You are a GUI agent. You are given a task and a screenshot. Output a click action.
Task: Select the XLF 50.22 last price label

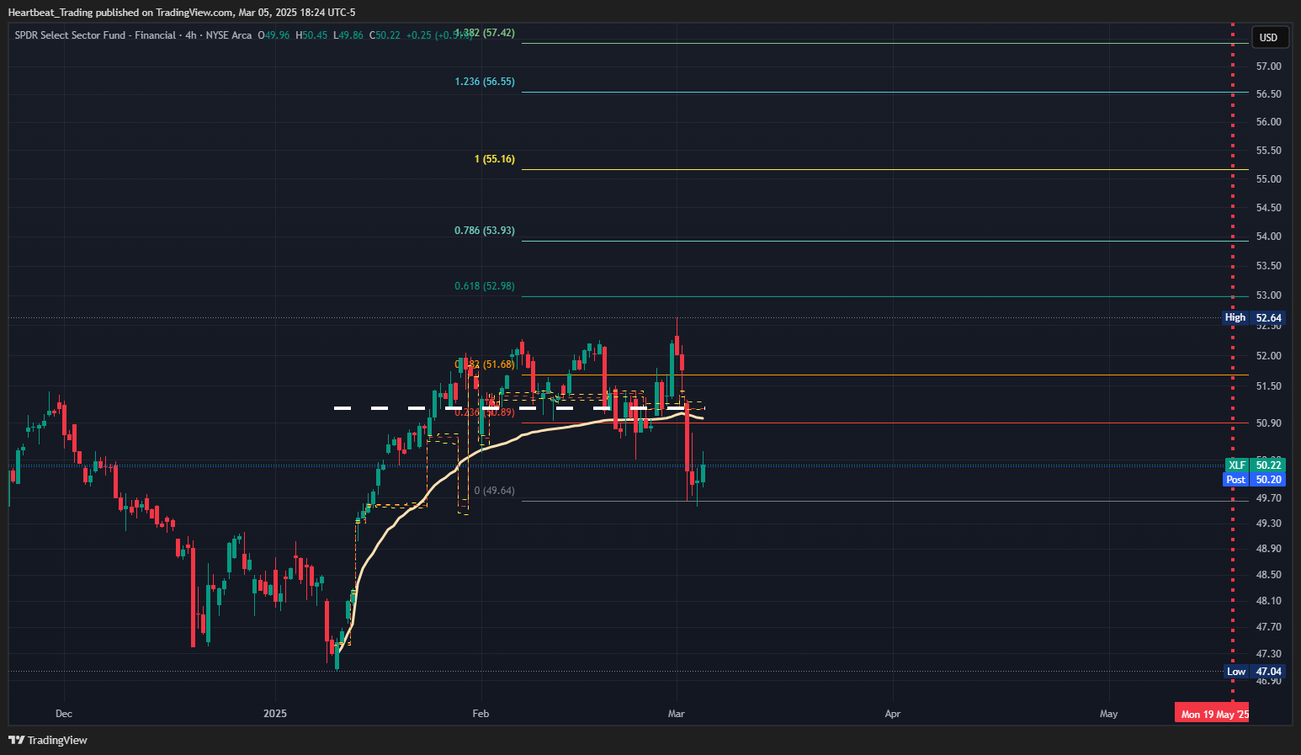1254,465
